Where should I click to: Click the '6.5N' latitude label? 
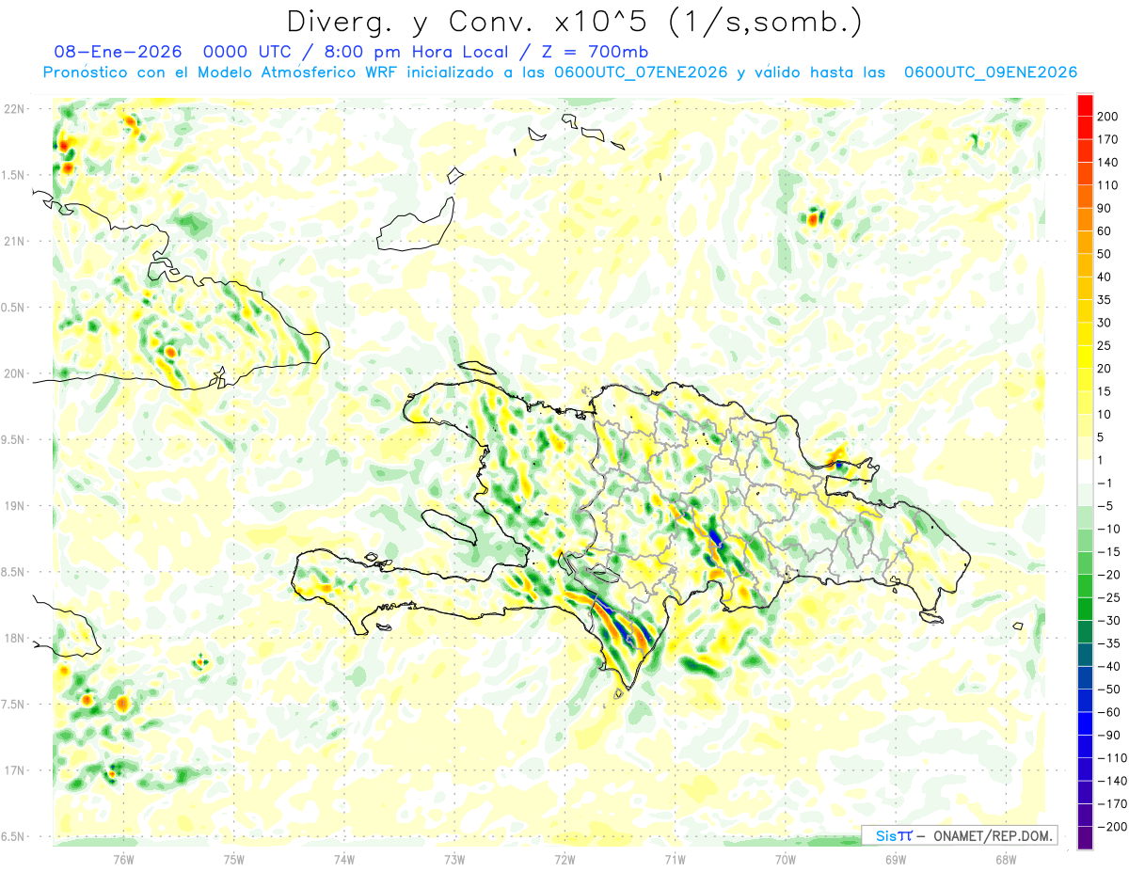(x=13, y=836)
